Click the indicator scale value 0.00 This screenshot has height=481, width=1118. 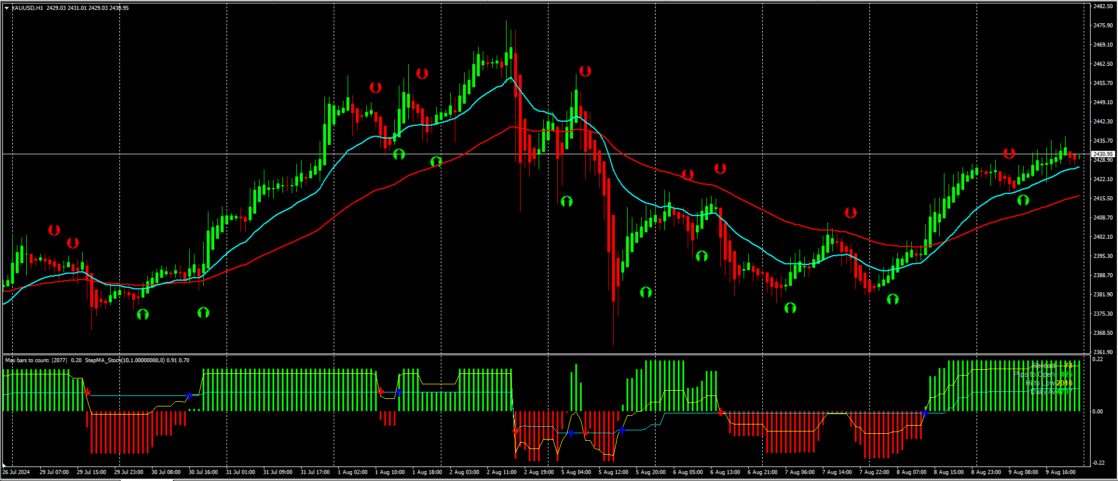(x=1098, y=412)
